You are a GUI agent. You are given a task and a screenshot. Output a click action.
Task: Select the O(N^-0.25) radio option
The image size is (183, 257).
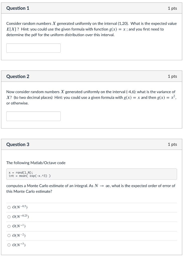9,216
